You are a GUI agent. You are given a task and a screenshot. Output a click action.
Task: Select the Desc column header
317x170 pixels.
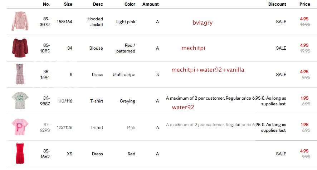[97, 4]
